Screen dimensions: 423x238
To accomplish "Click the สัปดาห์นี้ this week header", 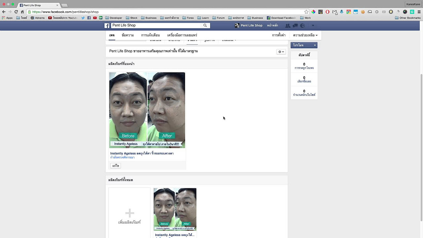I will (x=304, y=55).
